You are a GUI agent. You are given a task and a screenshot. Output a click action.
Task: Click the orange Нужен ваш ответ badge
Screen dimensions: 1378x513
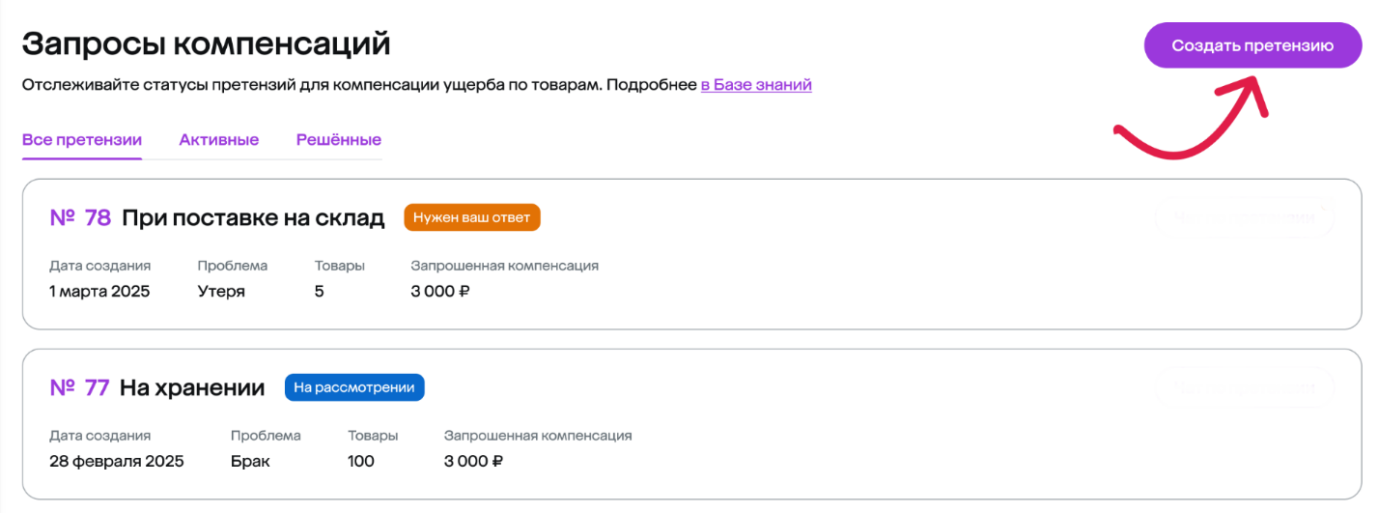[x=472, y=217]
